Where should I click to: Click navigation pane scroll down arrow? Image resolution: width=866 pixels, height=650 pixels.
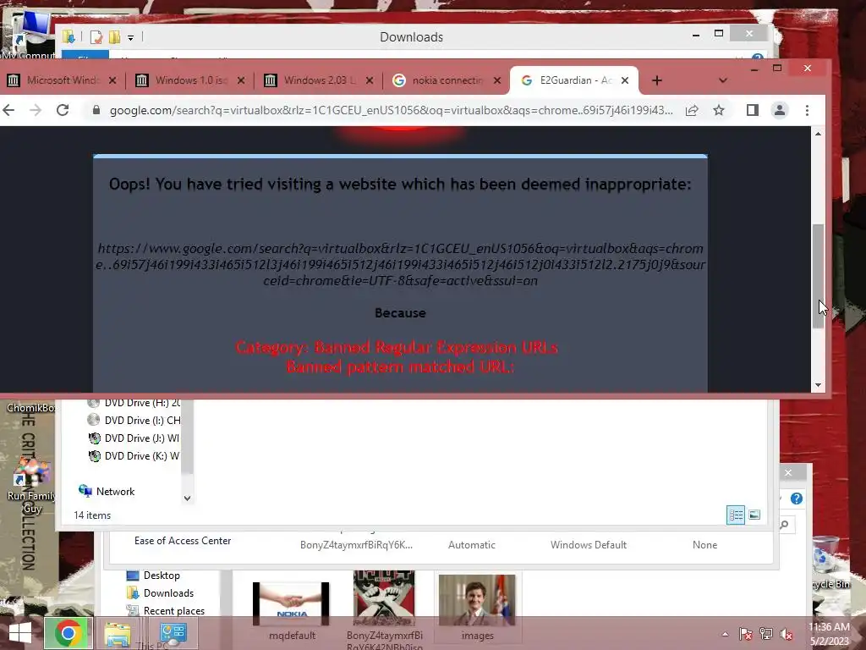pos(187,498)
